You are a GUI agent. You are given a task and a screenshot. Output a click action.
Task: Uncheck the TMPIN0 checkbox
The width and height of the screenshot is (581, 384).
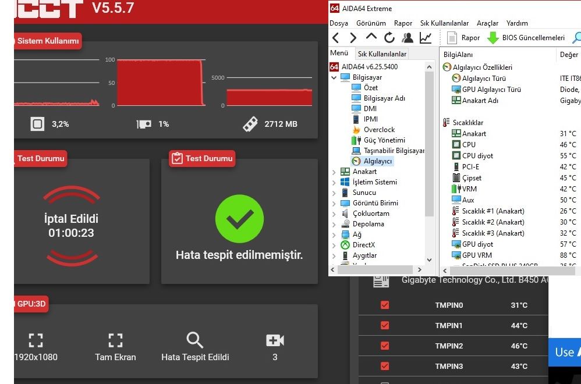(x=385, y=305)
